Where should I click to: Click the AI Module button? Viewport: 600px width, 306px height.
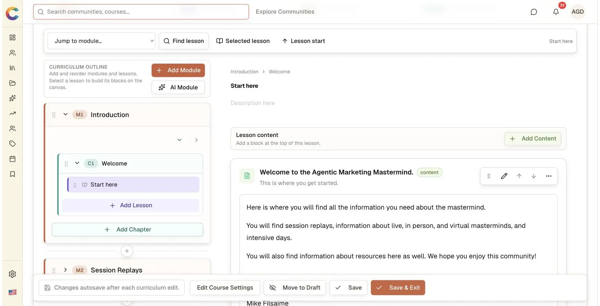[178, 87]
